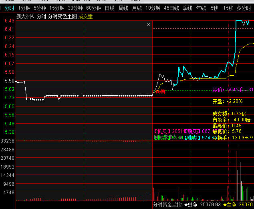Open the 多分时 multi-day intraday view
The width and height of the screenshot is (254, 209).
(x=244, y=8)
